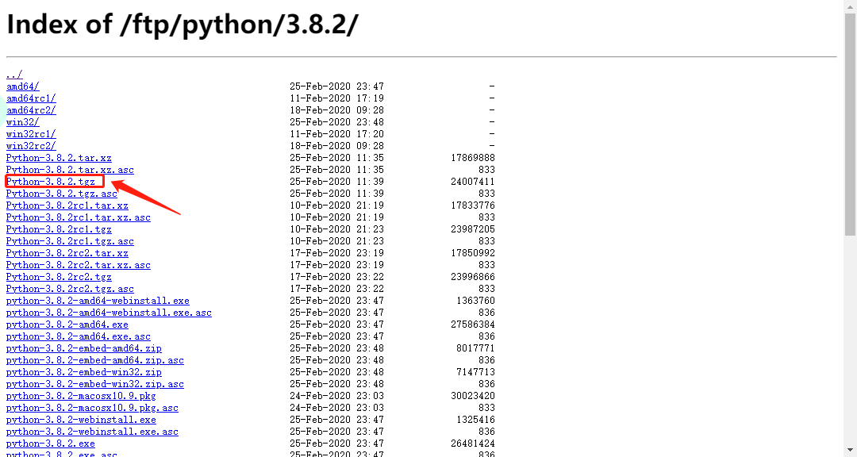Click the file size 26481424
Screen dimensions: 857x457
coord(473,444)
